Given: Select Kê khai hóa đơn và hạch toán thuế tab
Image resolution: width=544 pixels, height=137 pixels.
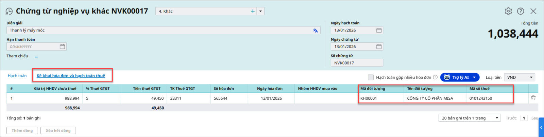Looking at the screenshot, I should click(71, 76).
